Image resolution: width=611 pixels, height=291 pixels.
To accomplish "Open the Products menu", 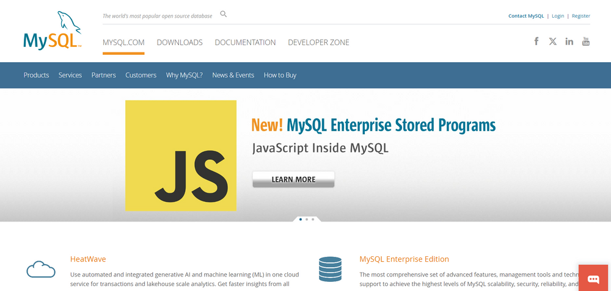I will pyautogui.click(x=36, y=75).
